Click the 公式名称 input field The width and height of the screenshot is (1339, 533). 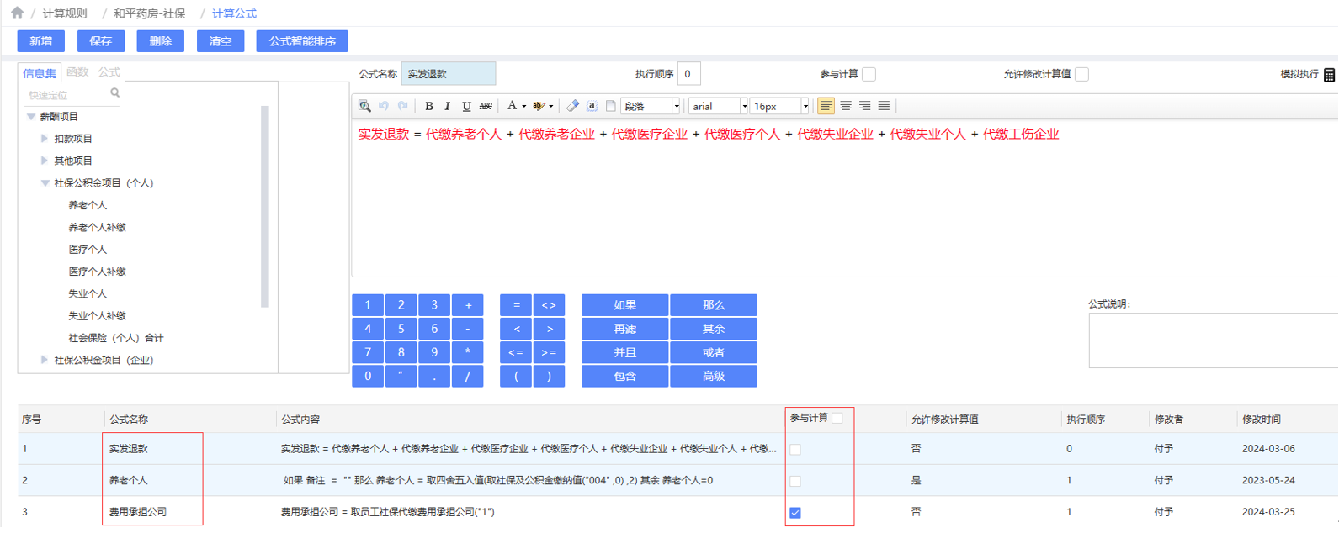pos(449,74)
